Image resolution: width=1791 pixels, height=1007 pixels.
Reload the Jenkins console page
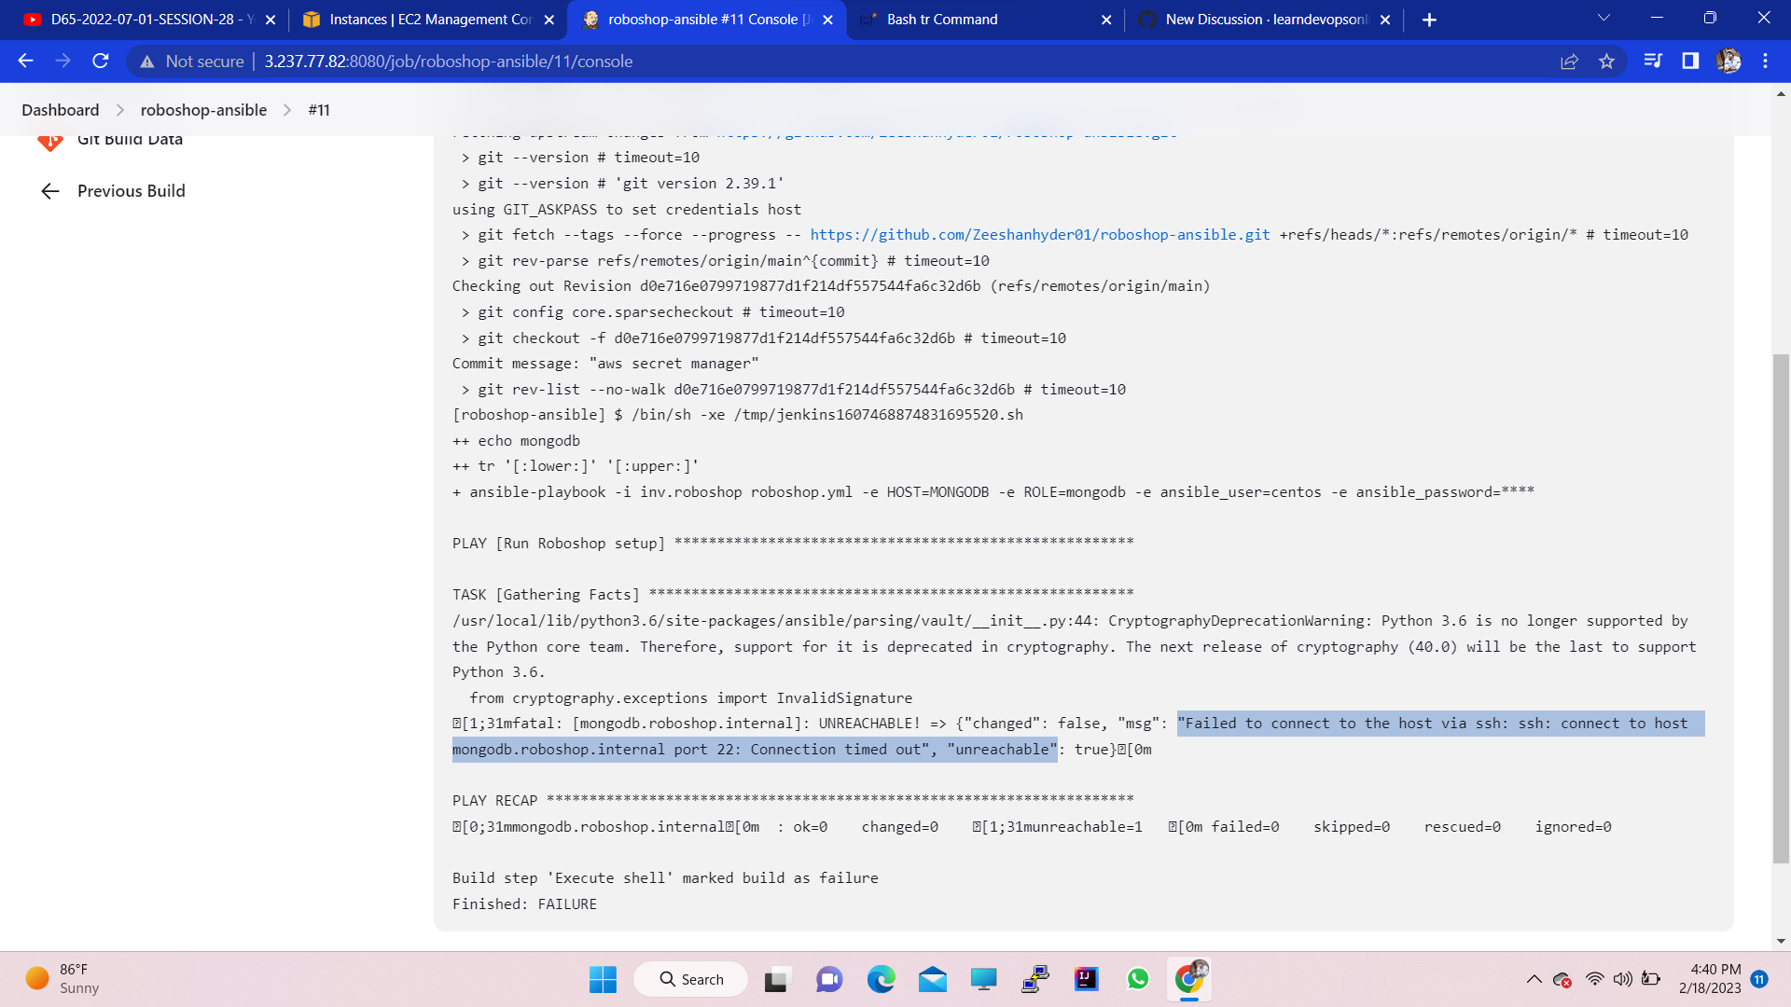(x=100, y=61)
